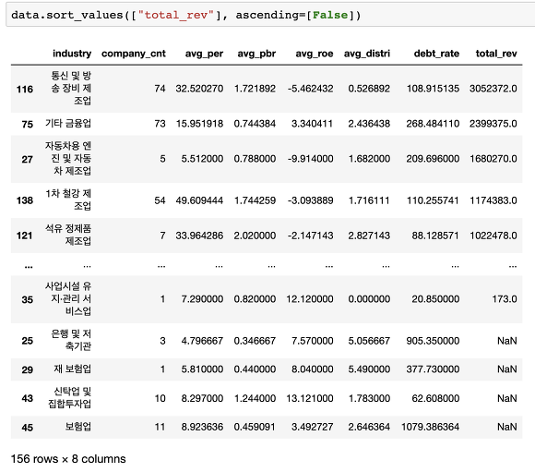The width and height of the screenshot is (535, 472).
Task: Click the industry cell "자동차용 엔진 및 자동차 제조업"
Action: point(68,158)
